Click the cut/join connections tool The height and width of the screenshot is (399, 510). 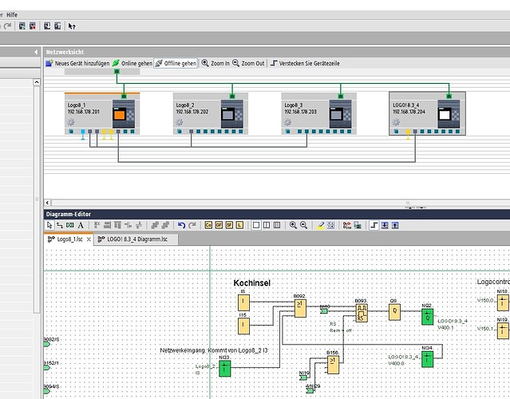coord(70,225)
